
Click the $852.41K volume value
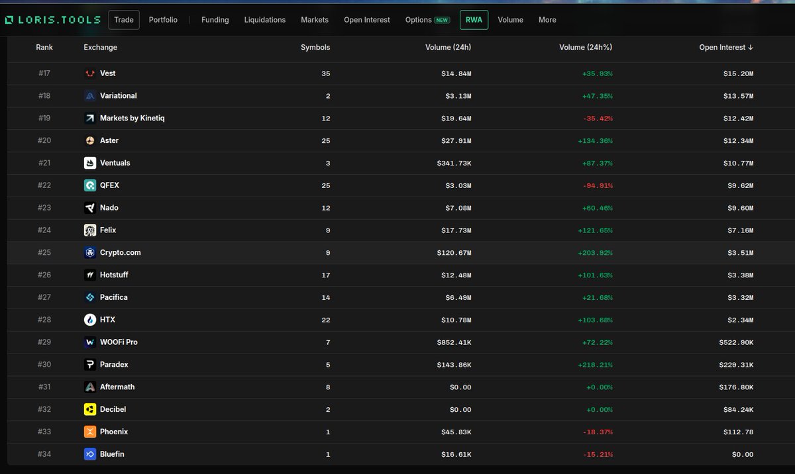[454, 342]
